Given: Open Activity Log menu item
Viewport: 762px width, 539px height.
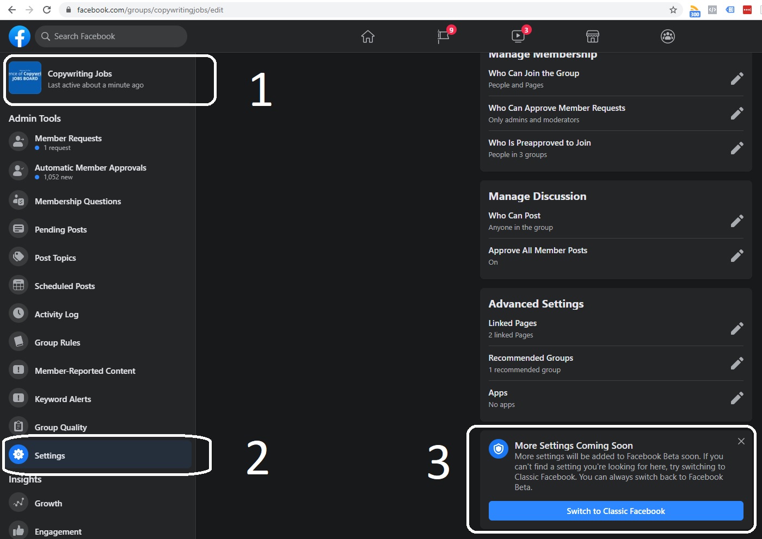Looking at the screenshot, I should (98, 314).
